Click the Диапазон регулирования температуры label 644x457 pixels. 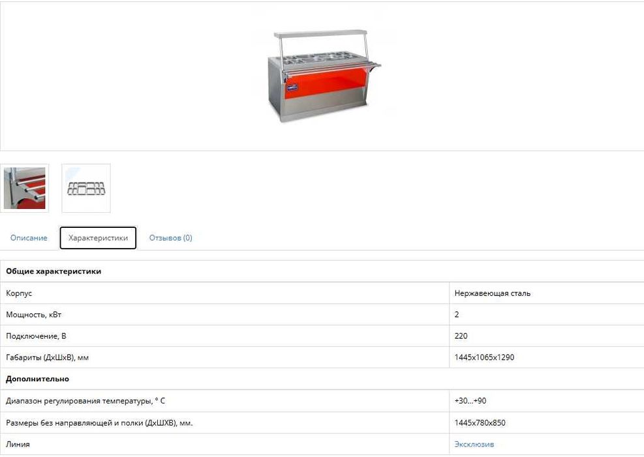[x=85, y=401]
